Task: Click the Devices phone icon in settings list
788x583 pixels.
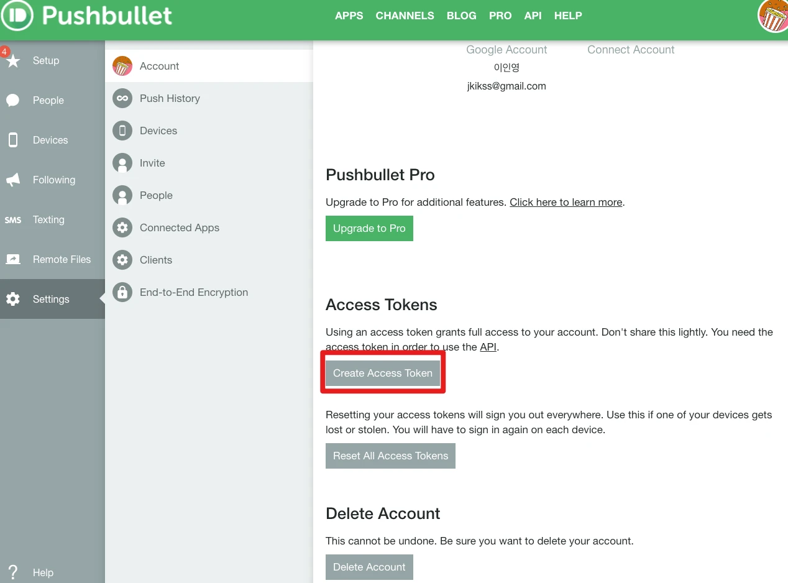Action: pos(122,131)
